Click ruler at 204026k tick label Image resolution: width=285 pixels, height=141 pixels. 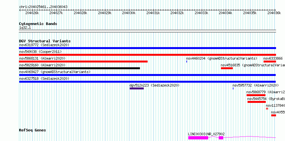[x=32, y=13]
